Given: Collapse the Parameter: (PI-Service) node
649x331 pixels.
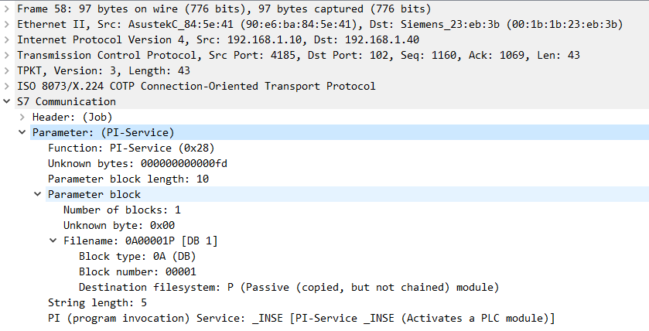Looking at the screenshot, I should (22, 132).
